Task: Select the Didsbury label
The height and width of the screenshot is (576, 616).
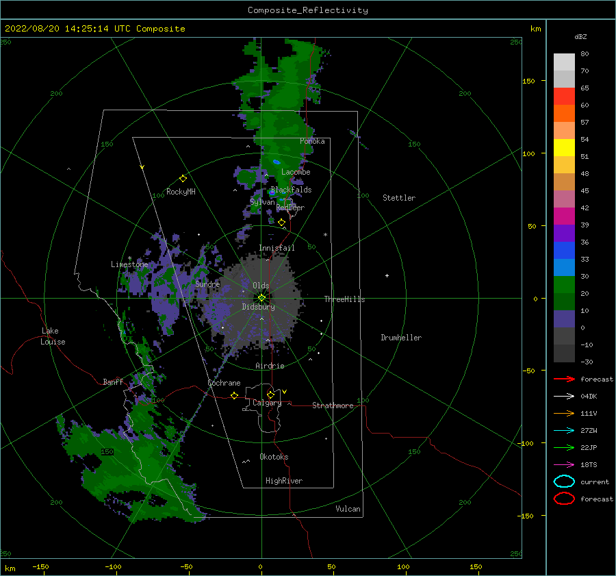Action: (258, 307)
